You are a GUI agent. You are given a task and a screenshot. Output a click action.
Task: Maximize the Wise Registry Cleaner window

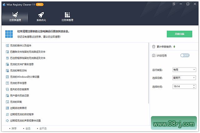[x=188, y=4]
